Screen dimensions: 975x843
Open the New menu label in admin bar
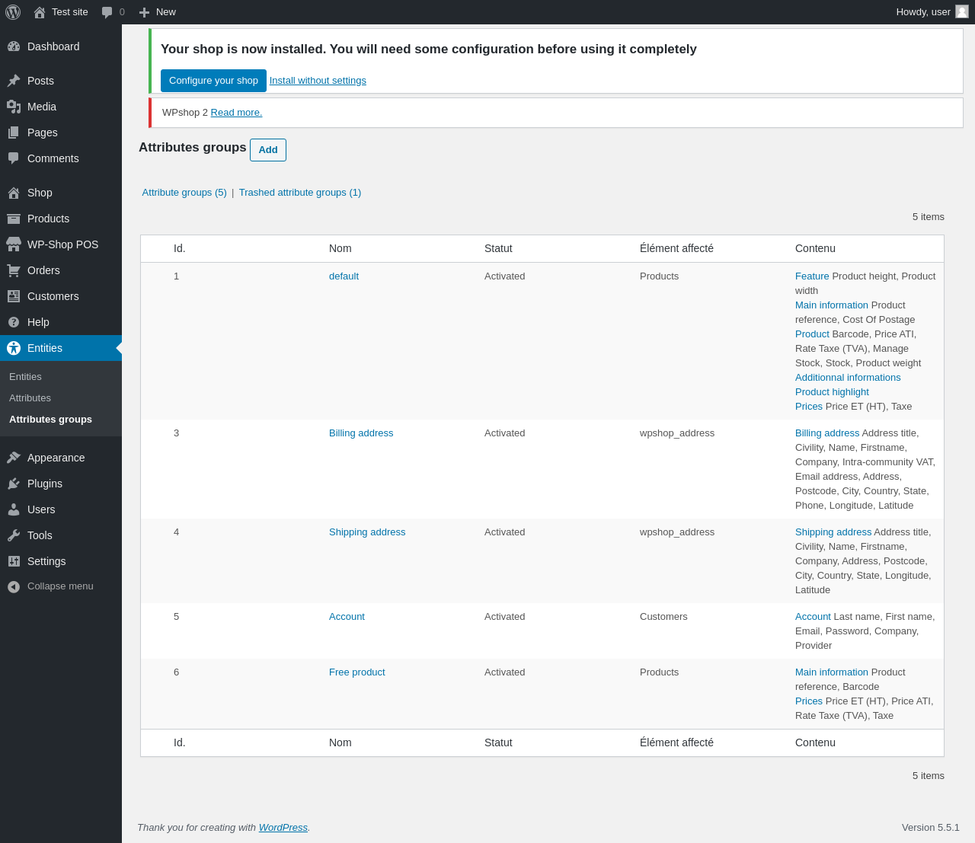(166, 12)
